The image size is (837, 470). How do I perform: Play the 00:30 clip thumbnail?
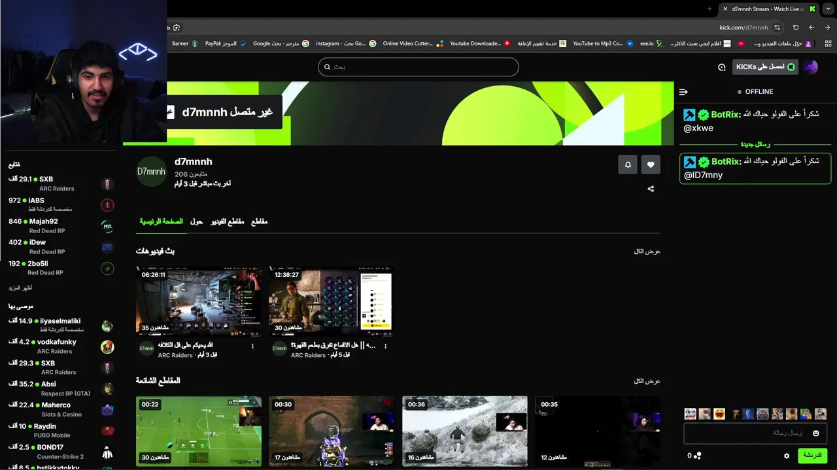coord(332,431)
